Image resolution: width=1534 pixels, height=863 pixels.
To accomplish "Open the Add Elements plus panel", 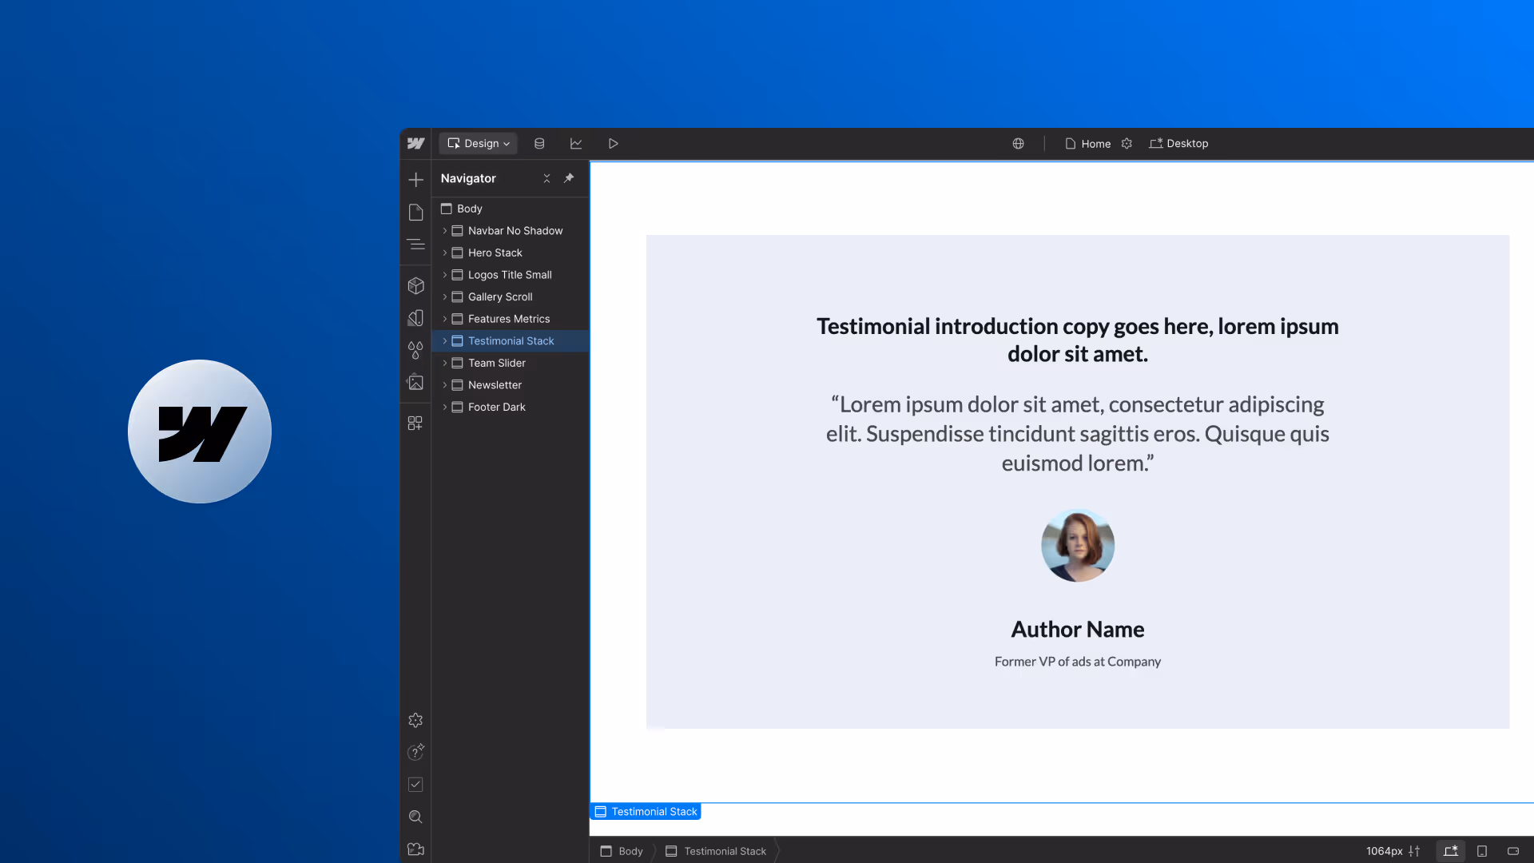I will (415, 180).
